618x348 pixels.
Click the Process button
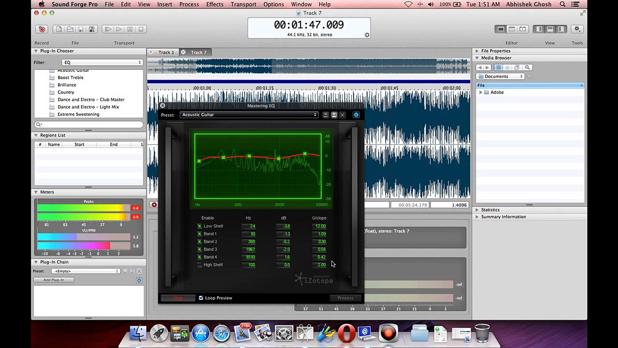[x=345, y=298]
